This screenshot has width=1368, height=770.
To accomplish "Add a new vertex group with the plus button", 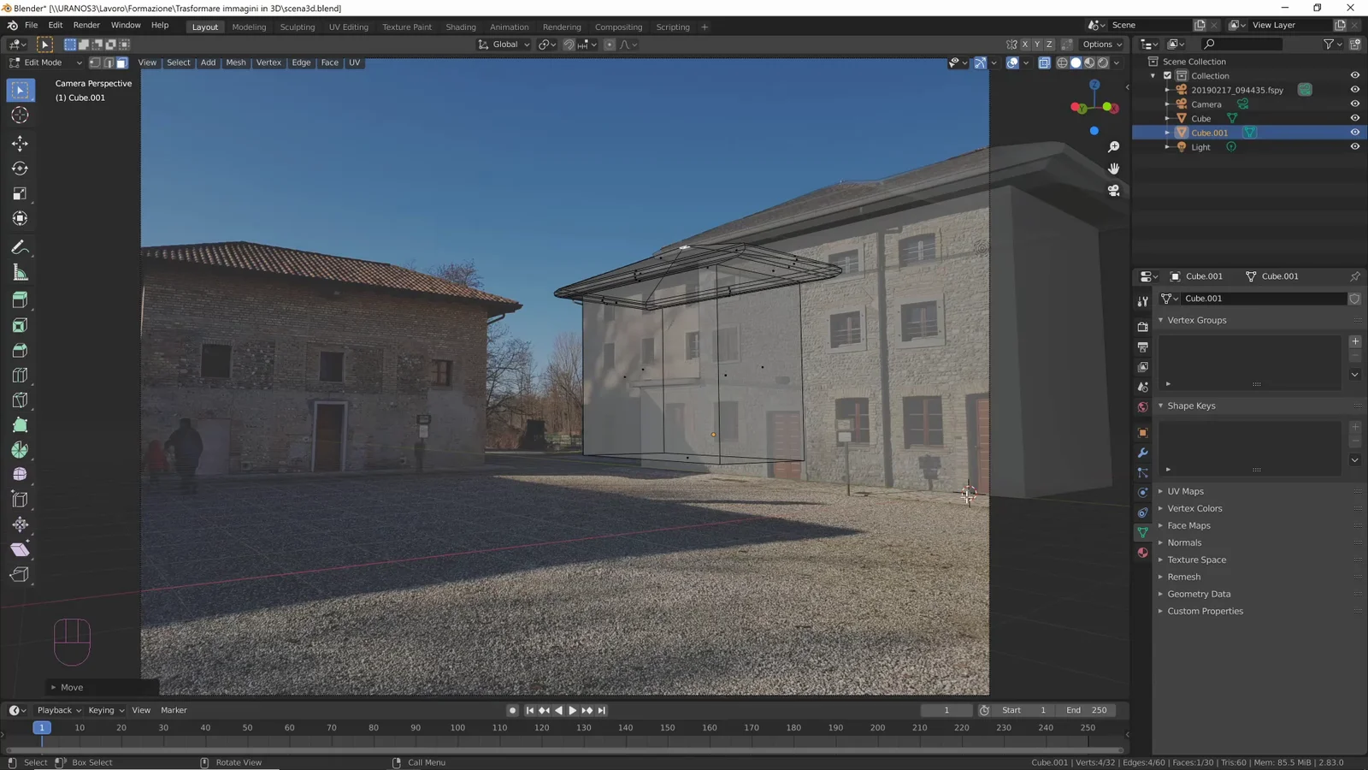I will click(1354, 341).
